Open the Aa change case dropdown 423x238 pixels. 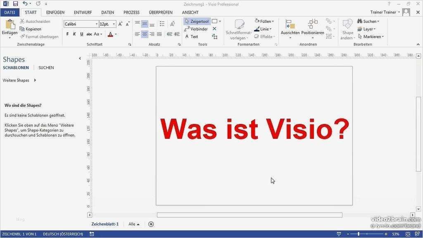97,34
